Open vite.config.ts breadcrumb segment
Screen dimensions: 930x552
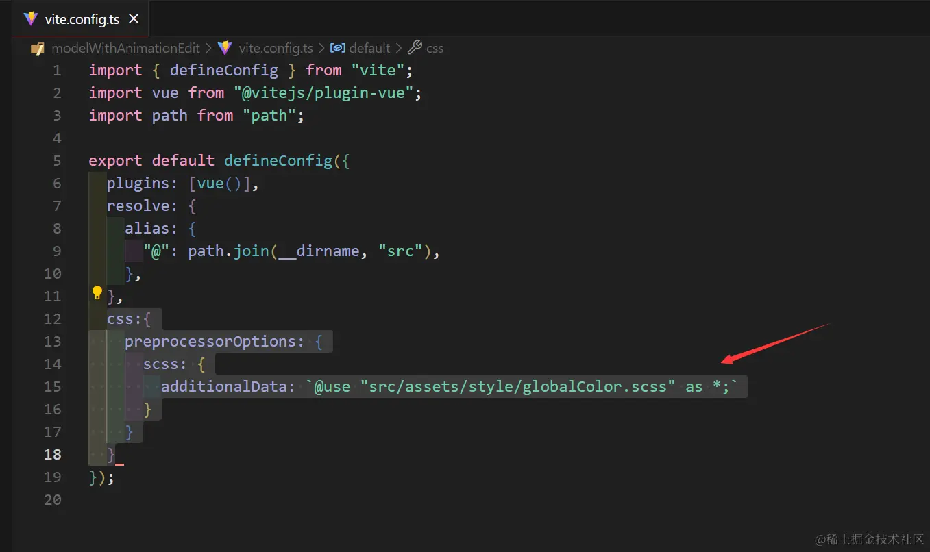point(276,48)
